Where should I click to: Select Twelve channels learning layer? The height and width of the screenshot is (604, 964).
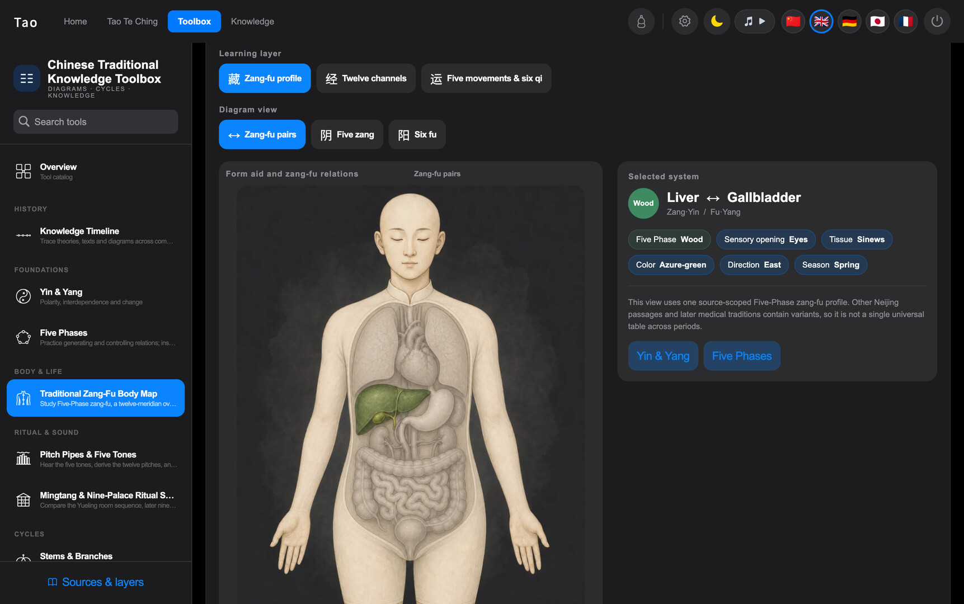[x=366, y=78]
